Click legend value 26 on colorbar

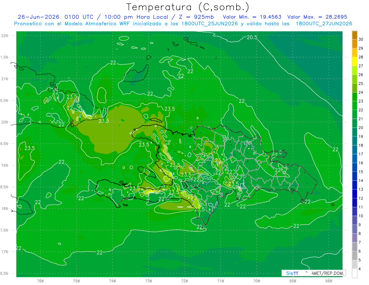(361, 75)
